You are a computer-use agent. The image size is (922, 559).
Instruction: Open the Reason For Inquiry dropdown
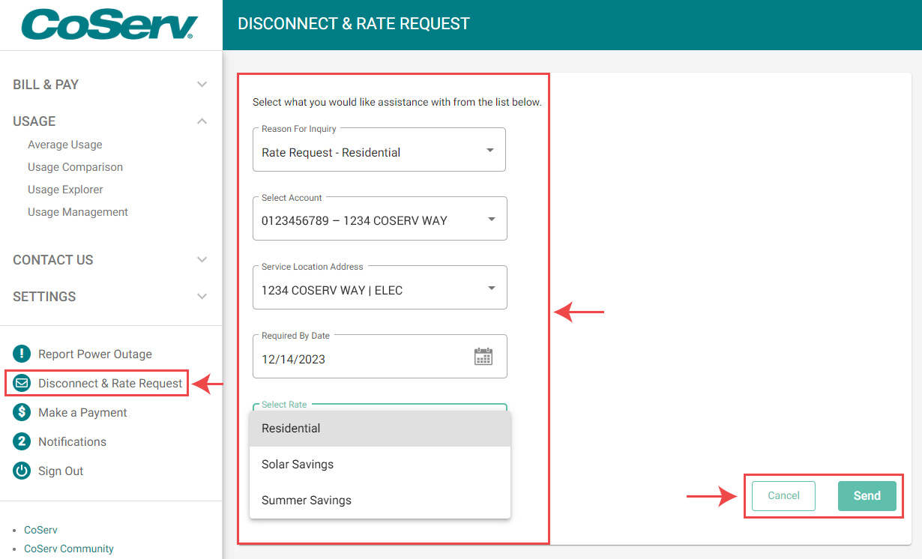379,150
